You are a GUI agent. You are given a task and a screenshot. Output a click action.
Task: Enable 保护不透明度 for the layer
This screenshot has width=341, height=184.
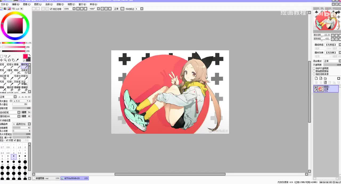314,68
